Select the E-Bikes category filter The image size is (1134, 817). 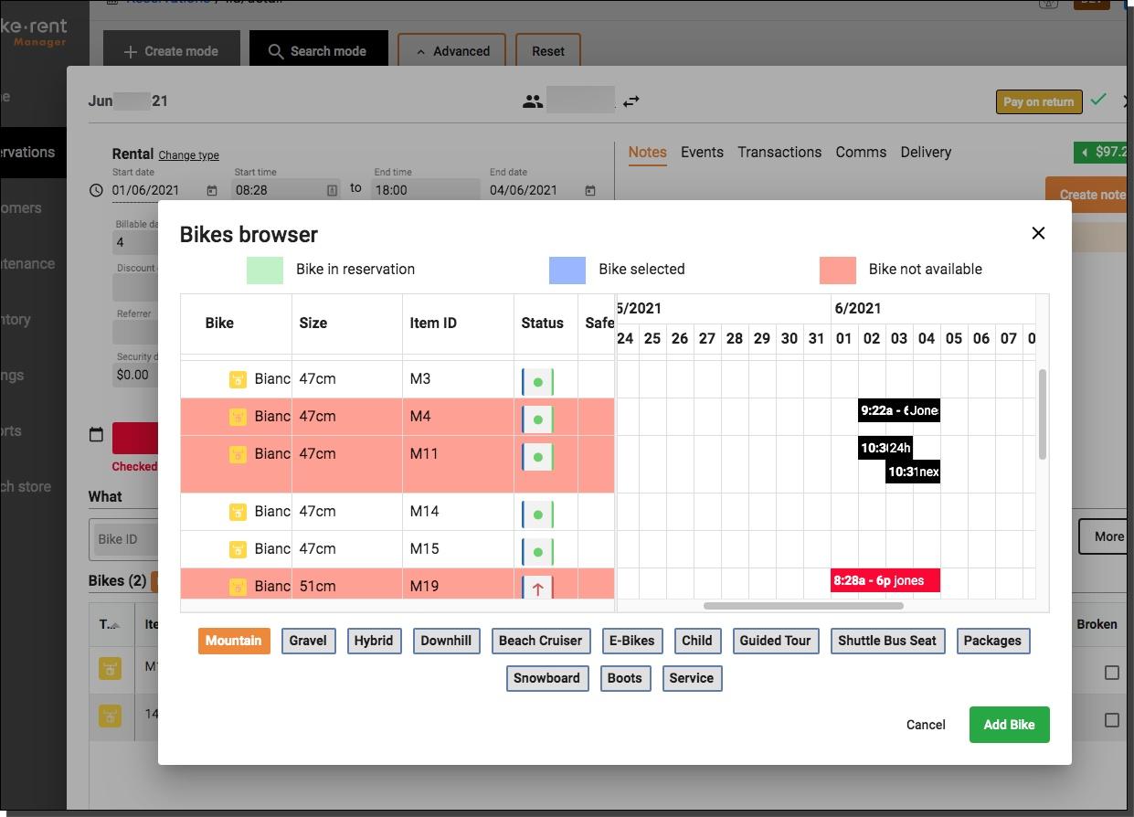(631, 641)
